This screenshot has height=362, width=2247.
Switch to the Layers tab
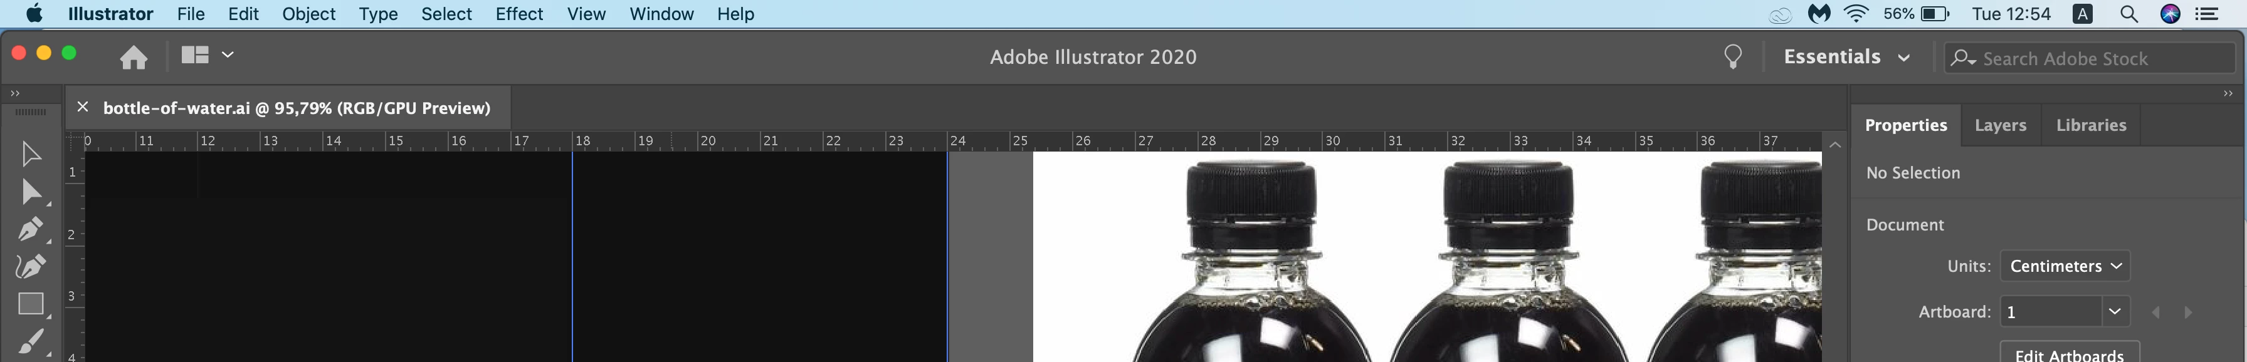pos(1999,125)
